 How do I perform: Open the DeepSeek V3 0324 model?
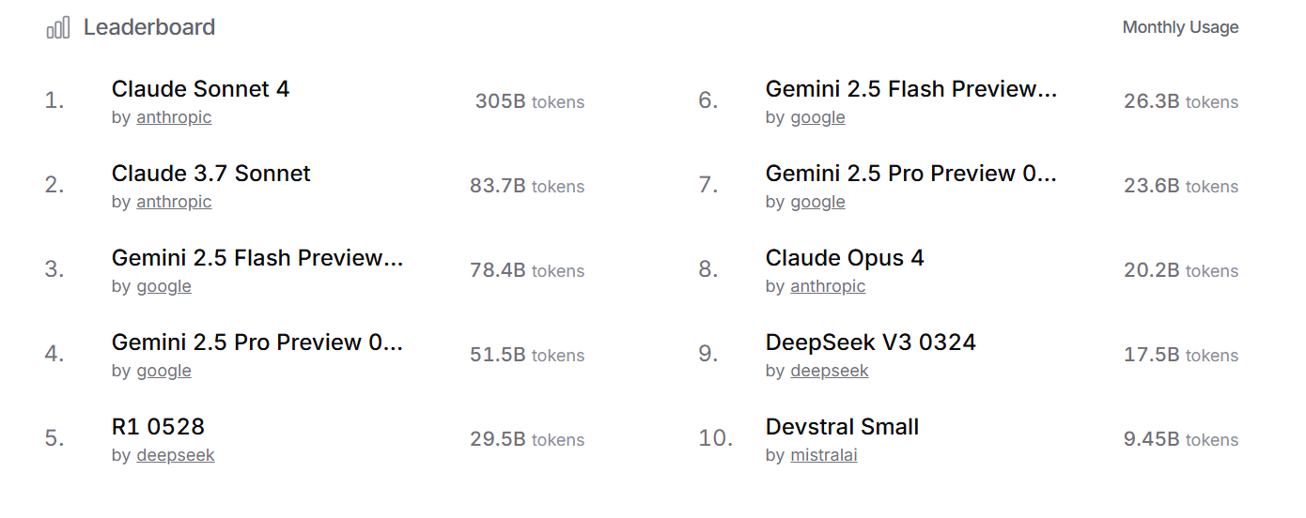871,343
